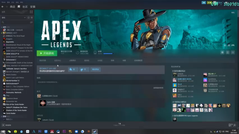Select FINAL FANTASY XV WINDOWS EDITION

coord(19,66)
